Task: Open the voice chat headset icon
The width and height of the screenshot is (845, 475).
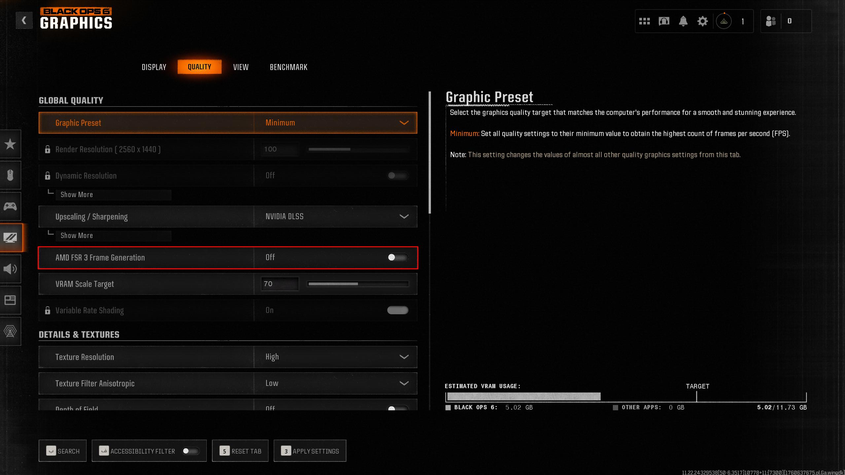Action: tap(664, 21)
